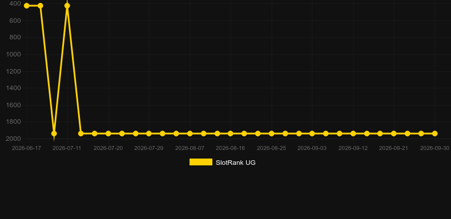This screenshot has height=219, width=451.
Task: Click the 2026-07-11 axis date label
Action: point(67,148)
